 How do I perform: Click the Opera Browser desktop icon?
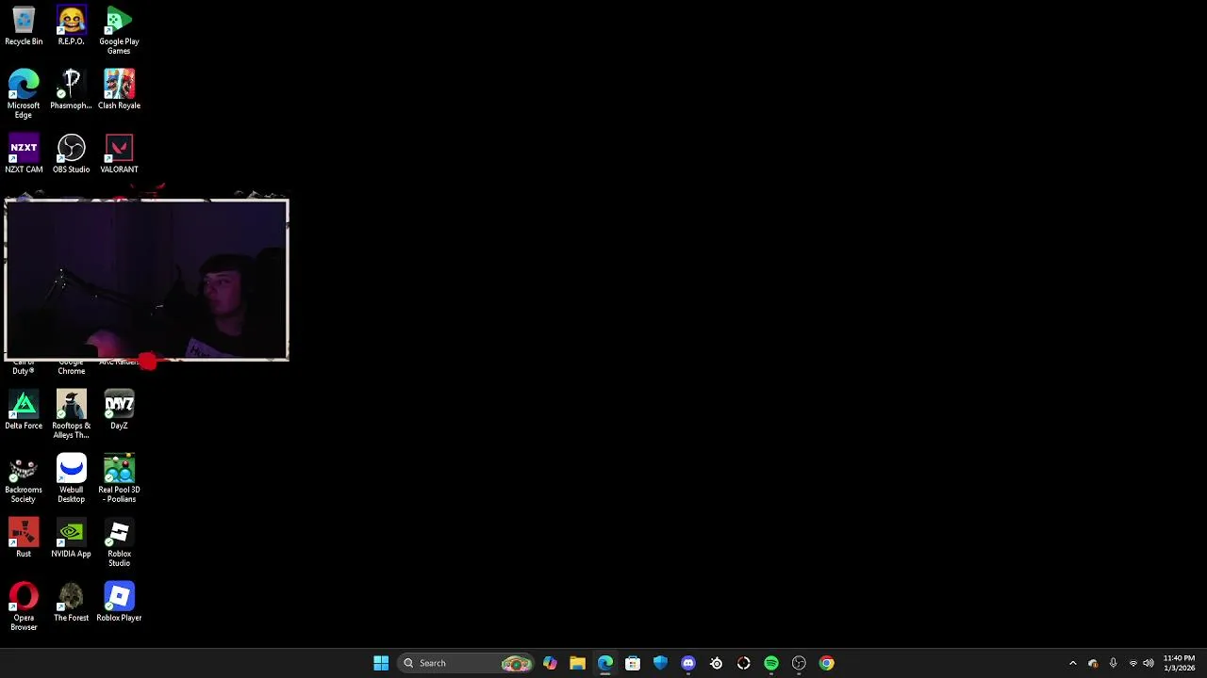(24, 606)
